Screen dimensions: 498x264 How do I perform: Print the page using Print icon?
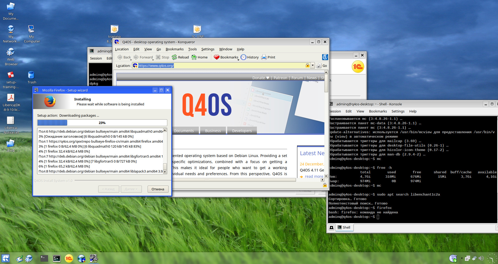click(264, 57)
